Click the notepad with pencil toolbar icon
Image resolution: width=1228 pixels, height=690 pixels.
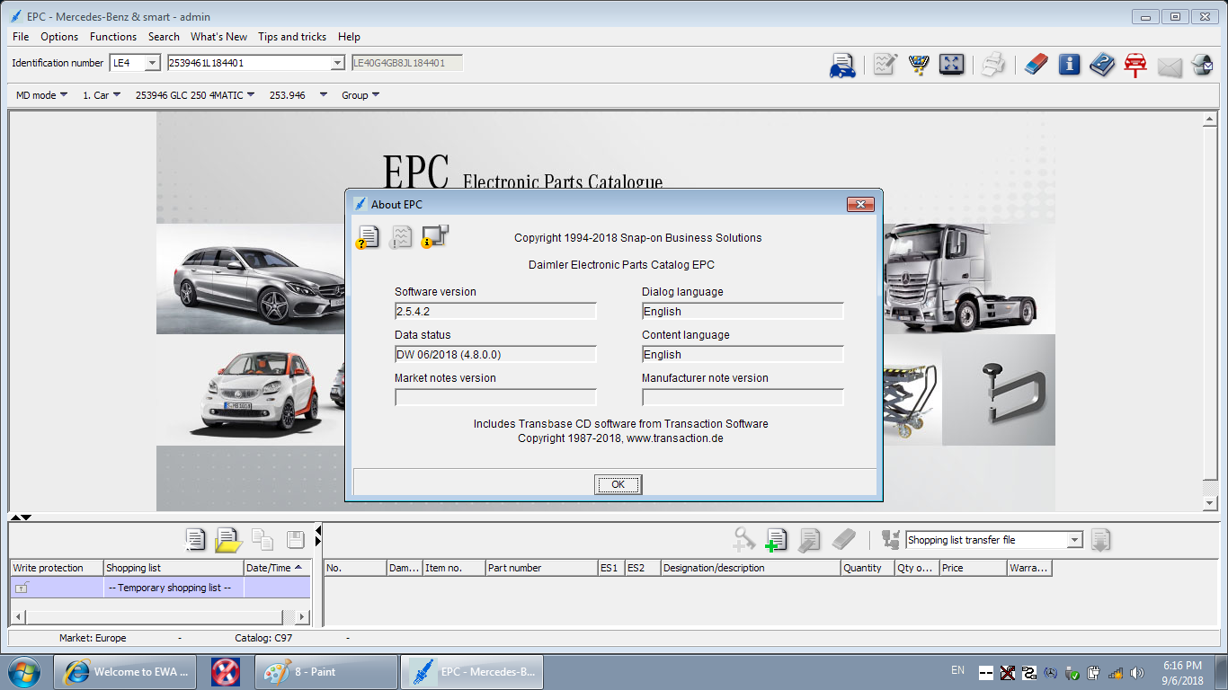click(x=885, y=65)
